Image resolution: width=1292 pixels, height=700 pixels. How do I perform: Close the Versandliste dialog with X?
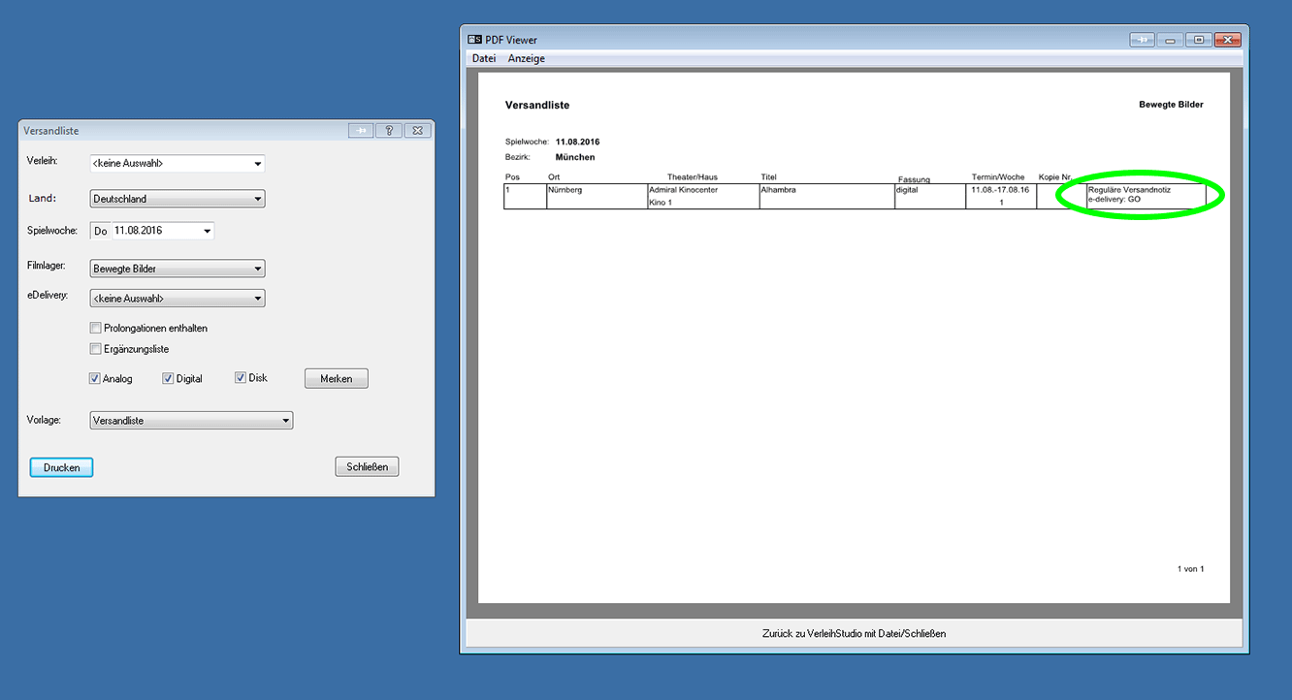coord(417,131)
